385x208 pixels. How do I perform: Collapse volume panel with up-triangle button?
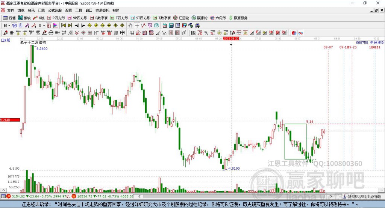click(x=3, y=190)
